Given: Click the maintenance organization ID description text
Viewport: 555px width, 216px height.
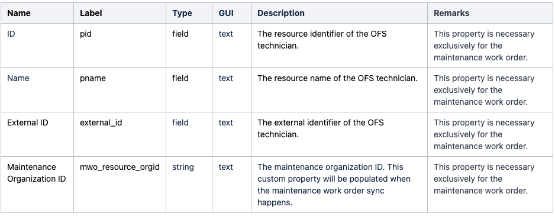Looking at the screenshot, I should tap(334, 185).
